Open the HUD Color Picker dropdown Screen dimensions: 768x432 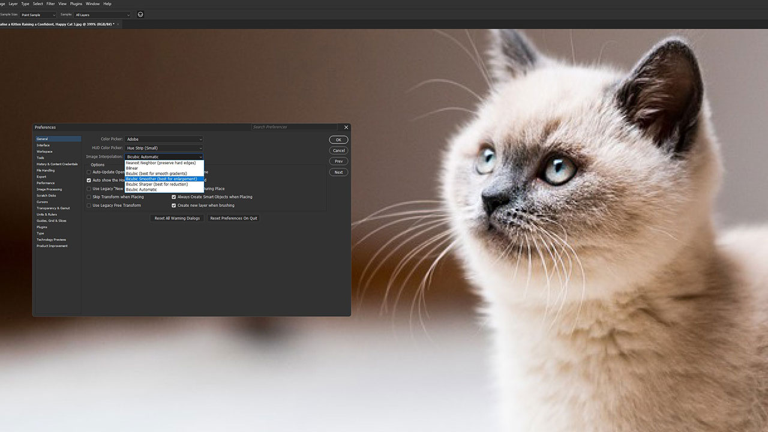point(164,148)
